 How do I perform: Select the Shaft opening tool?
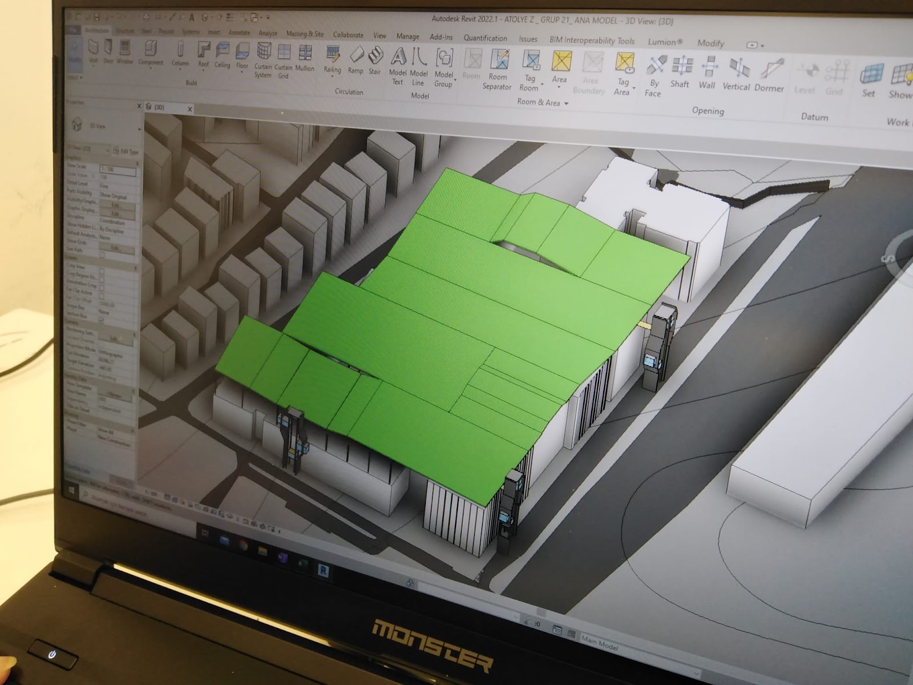pyautogui.click(x=680, y=72)
